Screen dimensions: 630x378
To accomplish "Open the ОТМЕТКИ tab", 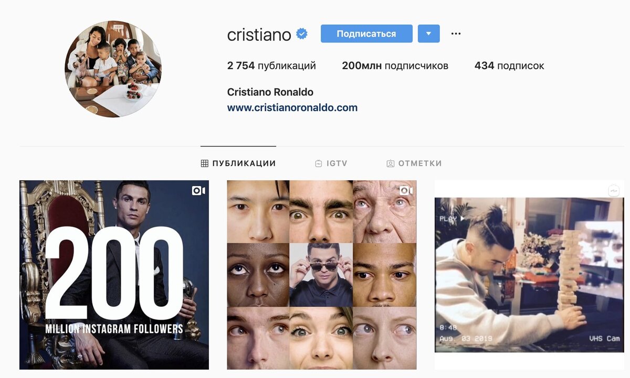I will 414,164.
